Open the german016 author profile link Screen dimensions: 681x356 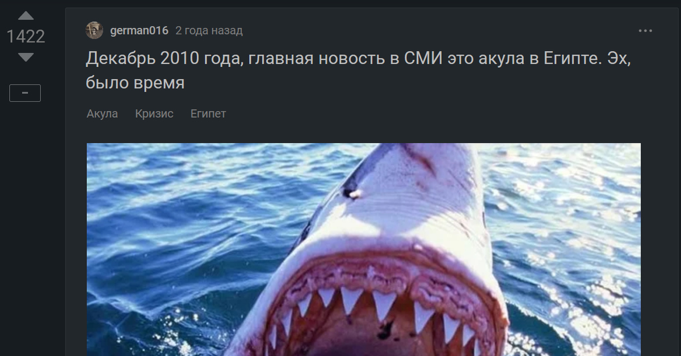139,31
